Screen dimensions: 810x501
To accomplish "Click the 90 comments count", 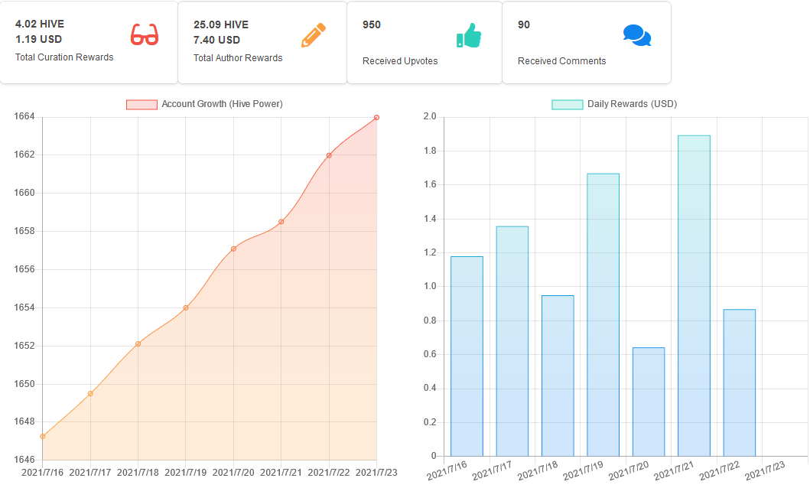I will [x=524, y=24].
